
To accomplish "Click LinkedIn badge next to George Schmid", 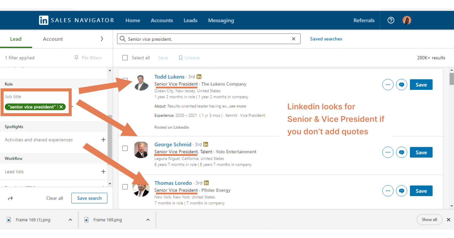I will [206, 144].
